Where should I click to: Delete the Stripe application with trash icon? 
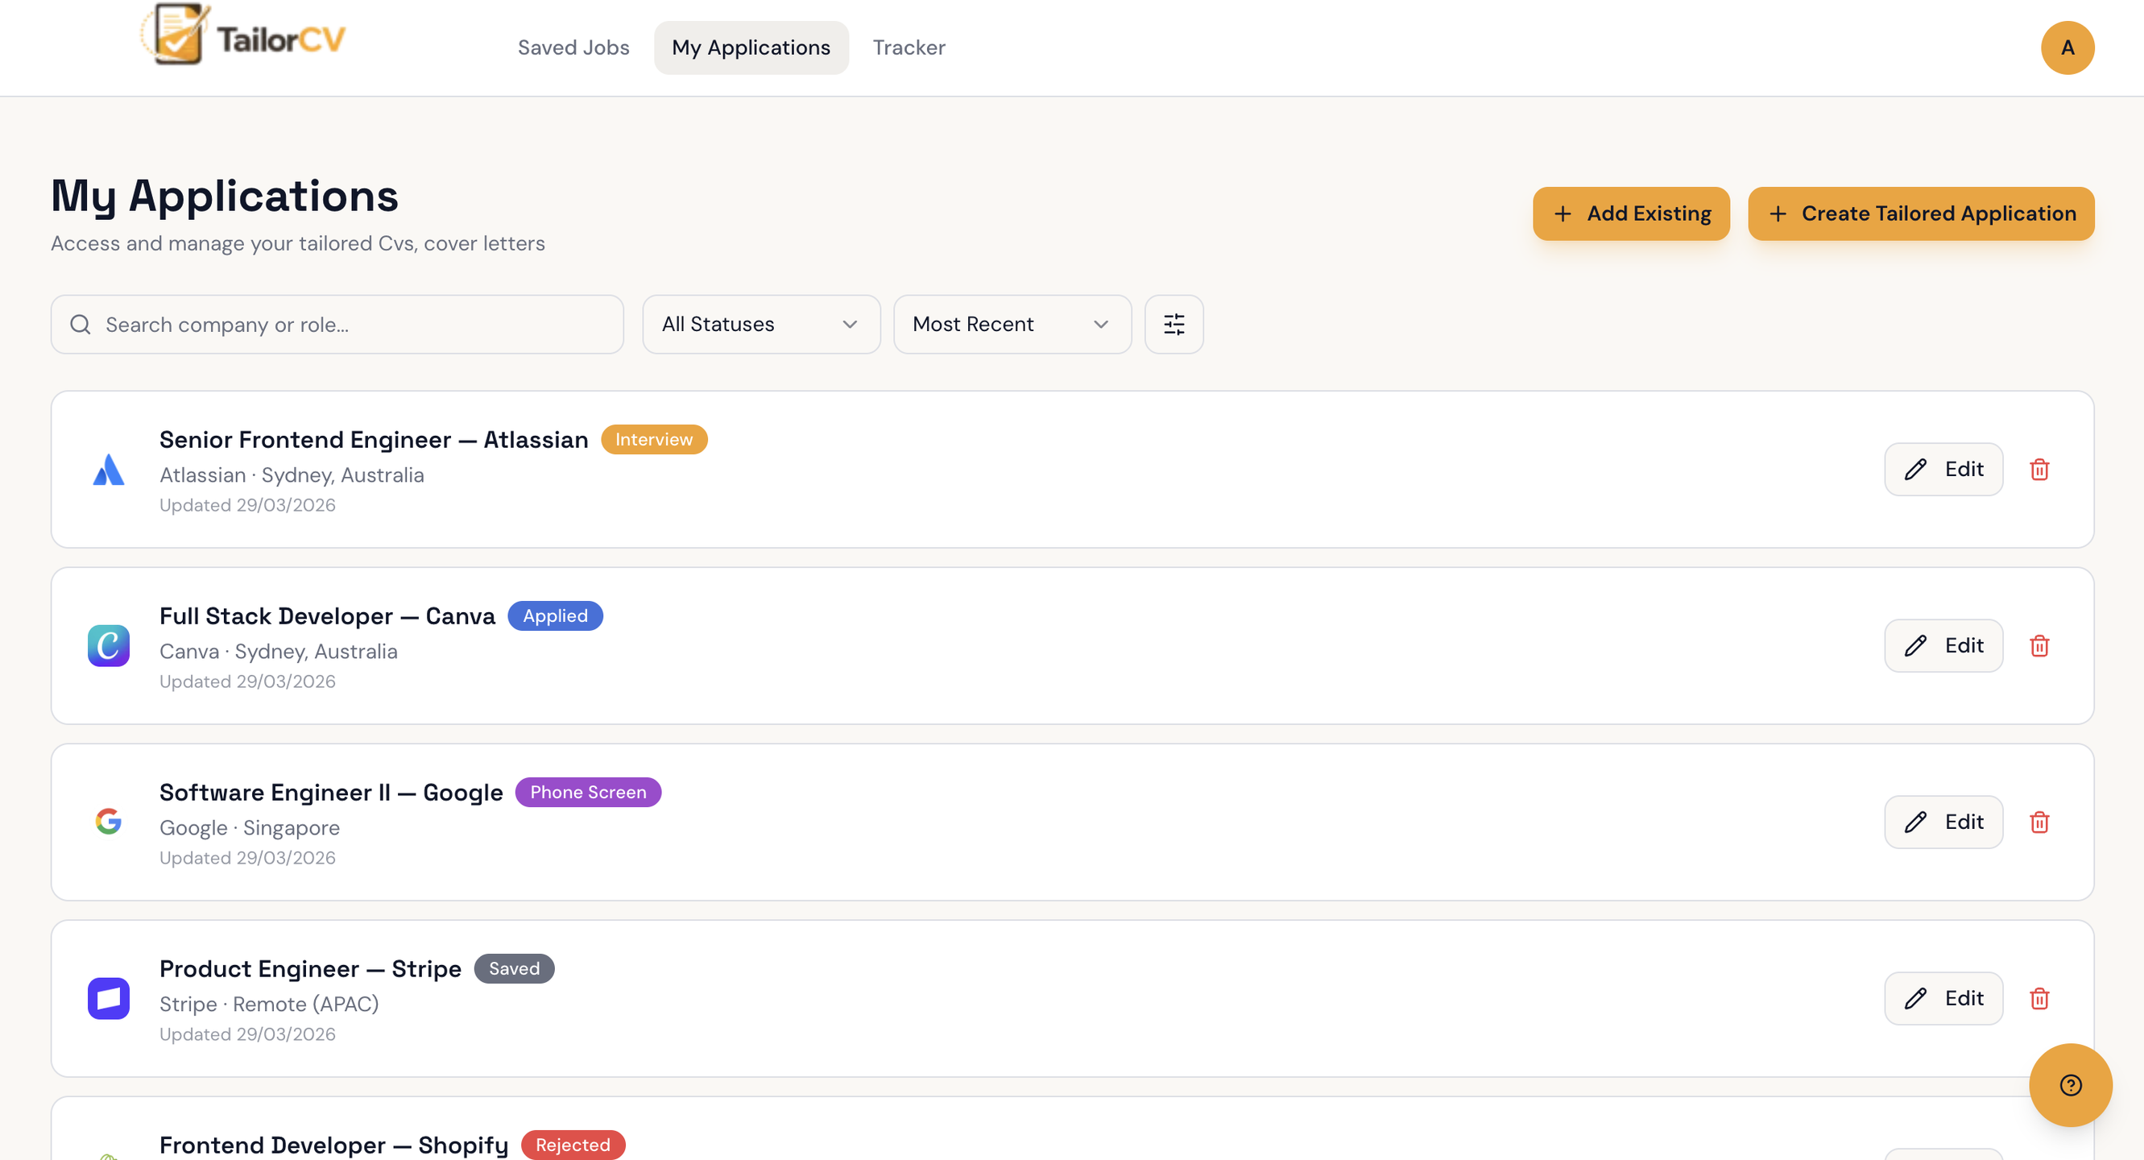2039,998
